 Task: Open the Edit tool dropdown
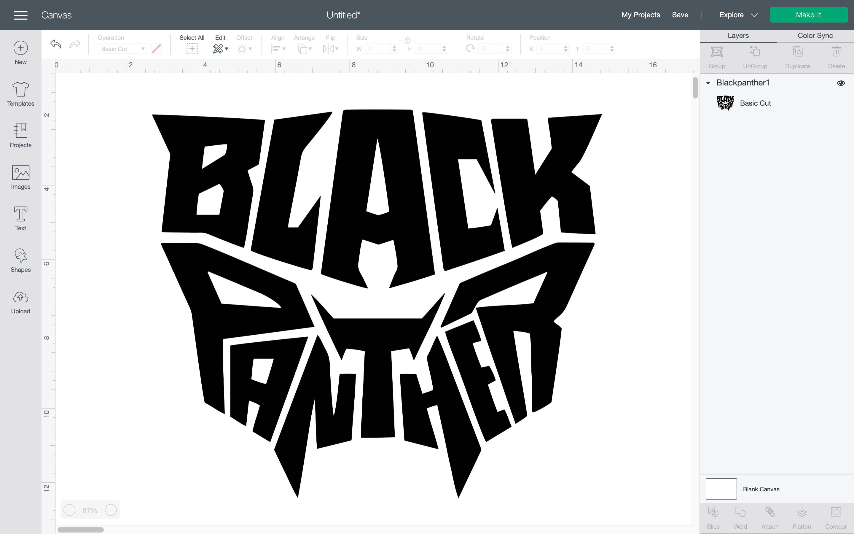tap(220, 49)
